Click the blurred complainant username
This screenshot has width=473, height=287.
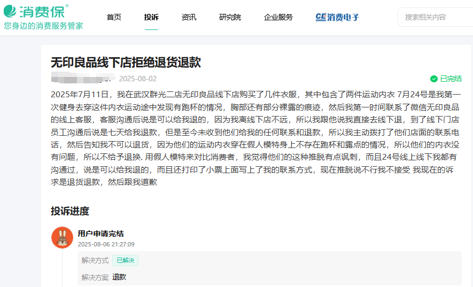coord(83,78)
